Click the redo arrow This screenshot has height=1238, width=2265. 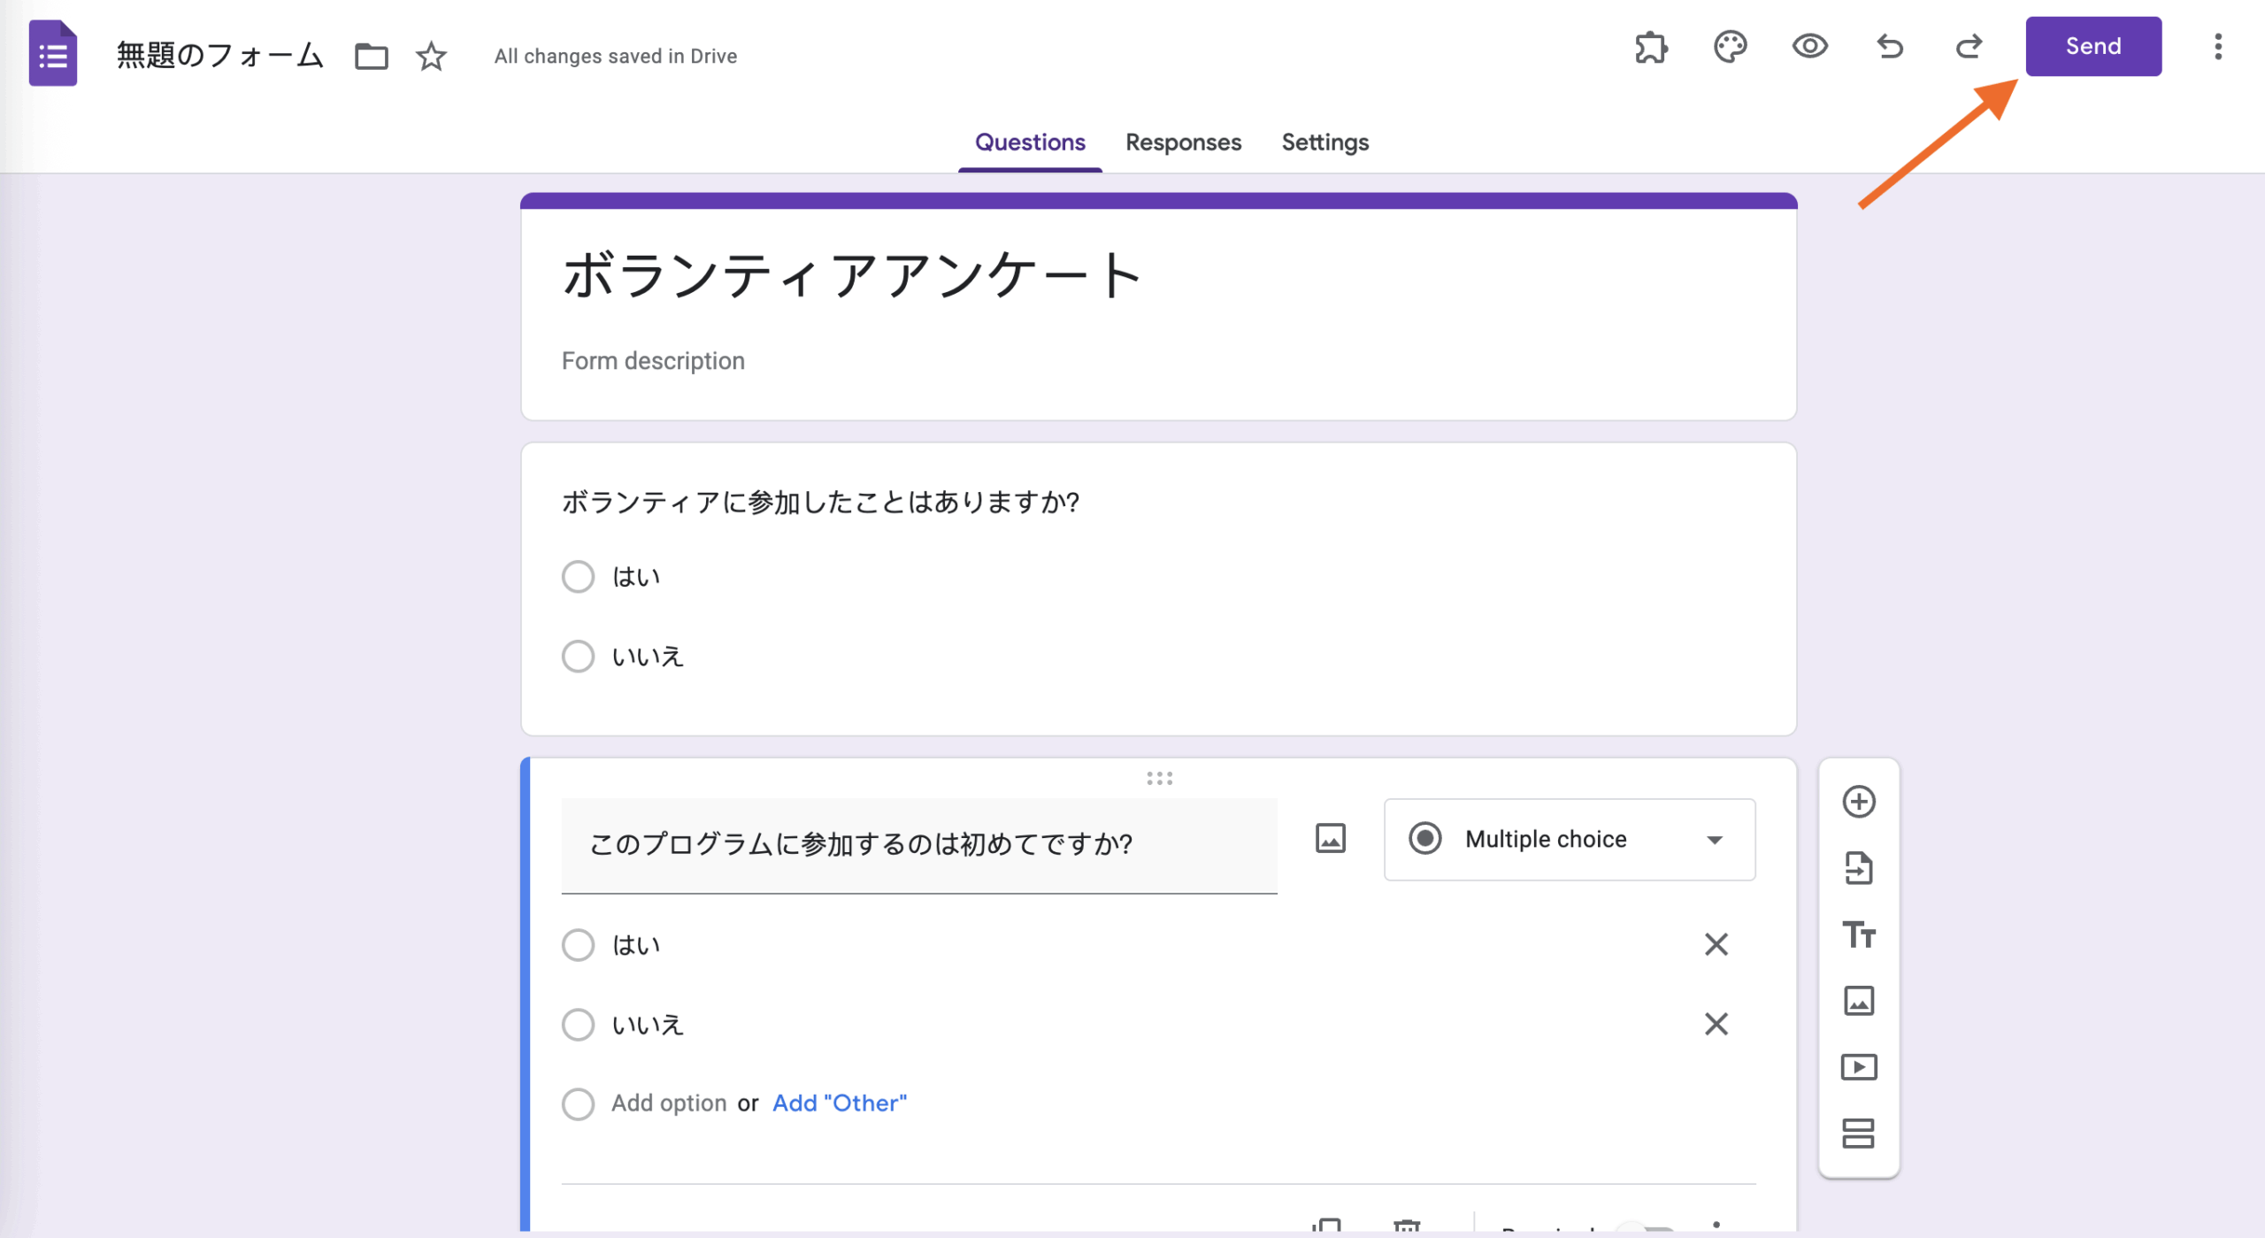1969,46
